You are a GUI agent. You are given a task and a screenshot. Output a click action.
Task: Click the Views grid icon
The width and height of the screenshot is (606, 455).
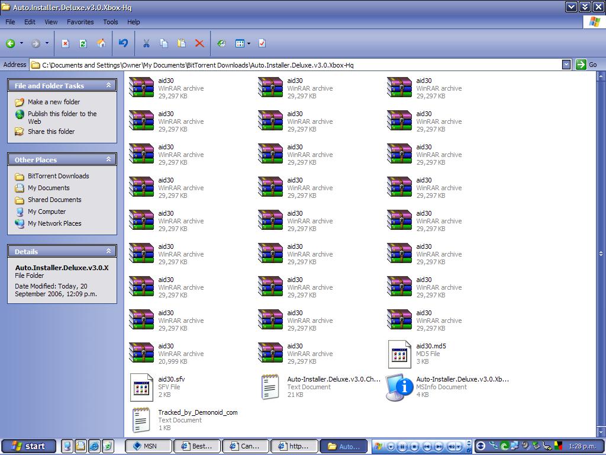click(240, 43)
